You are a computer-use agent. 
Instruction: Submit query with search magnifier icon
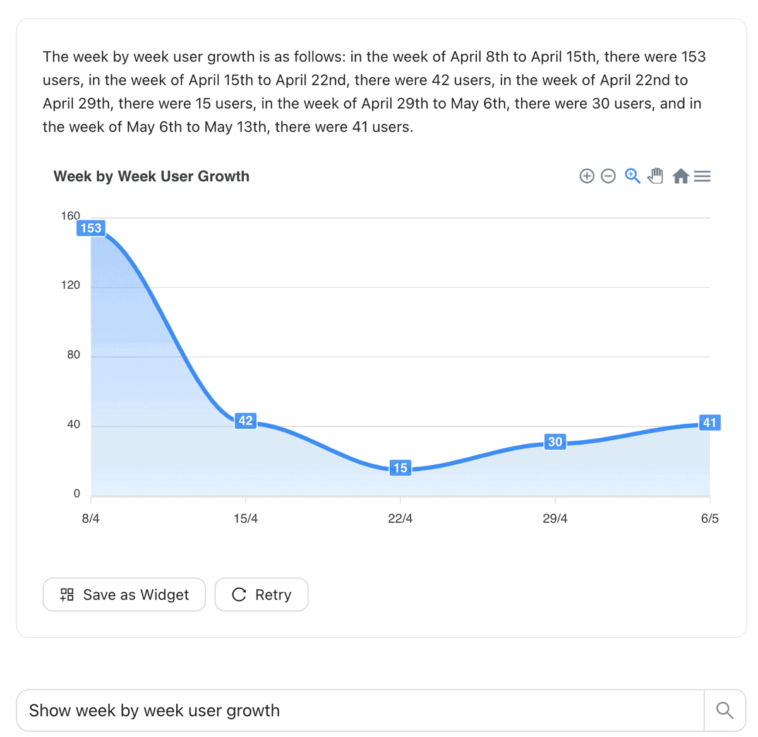click(x=725, y=710)
